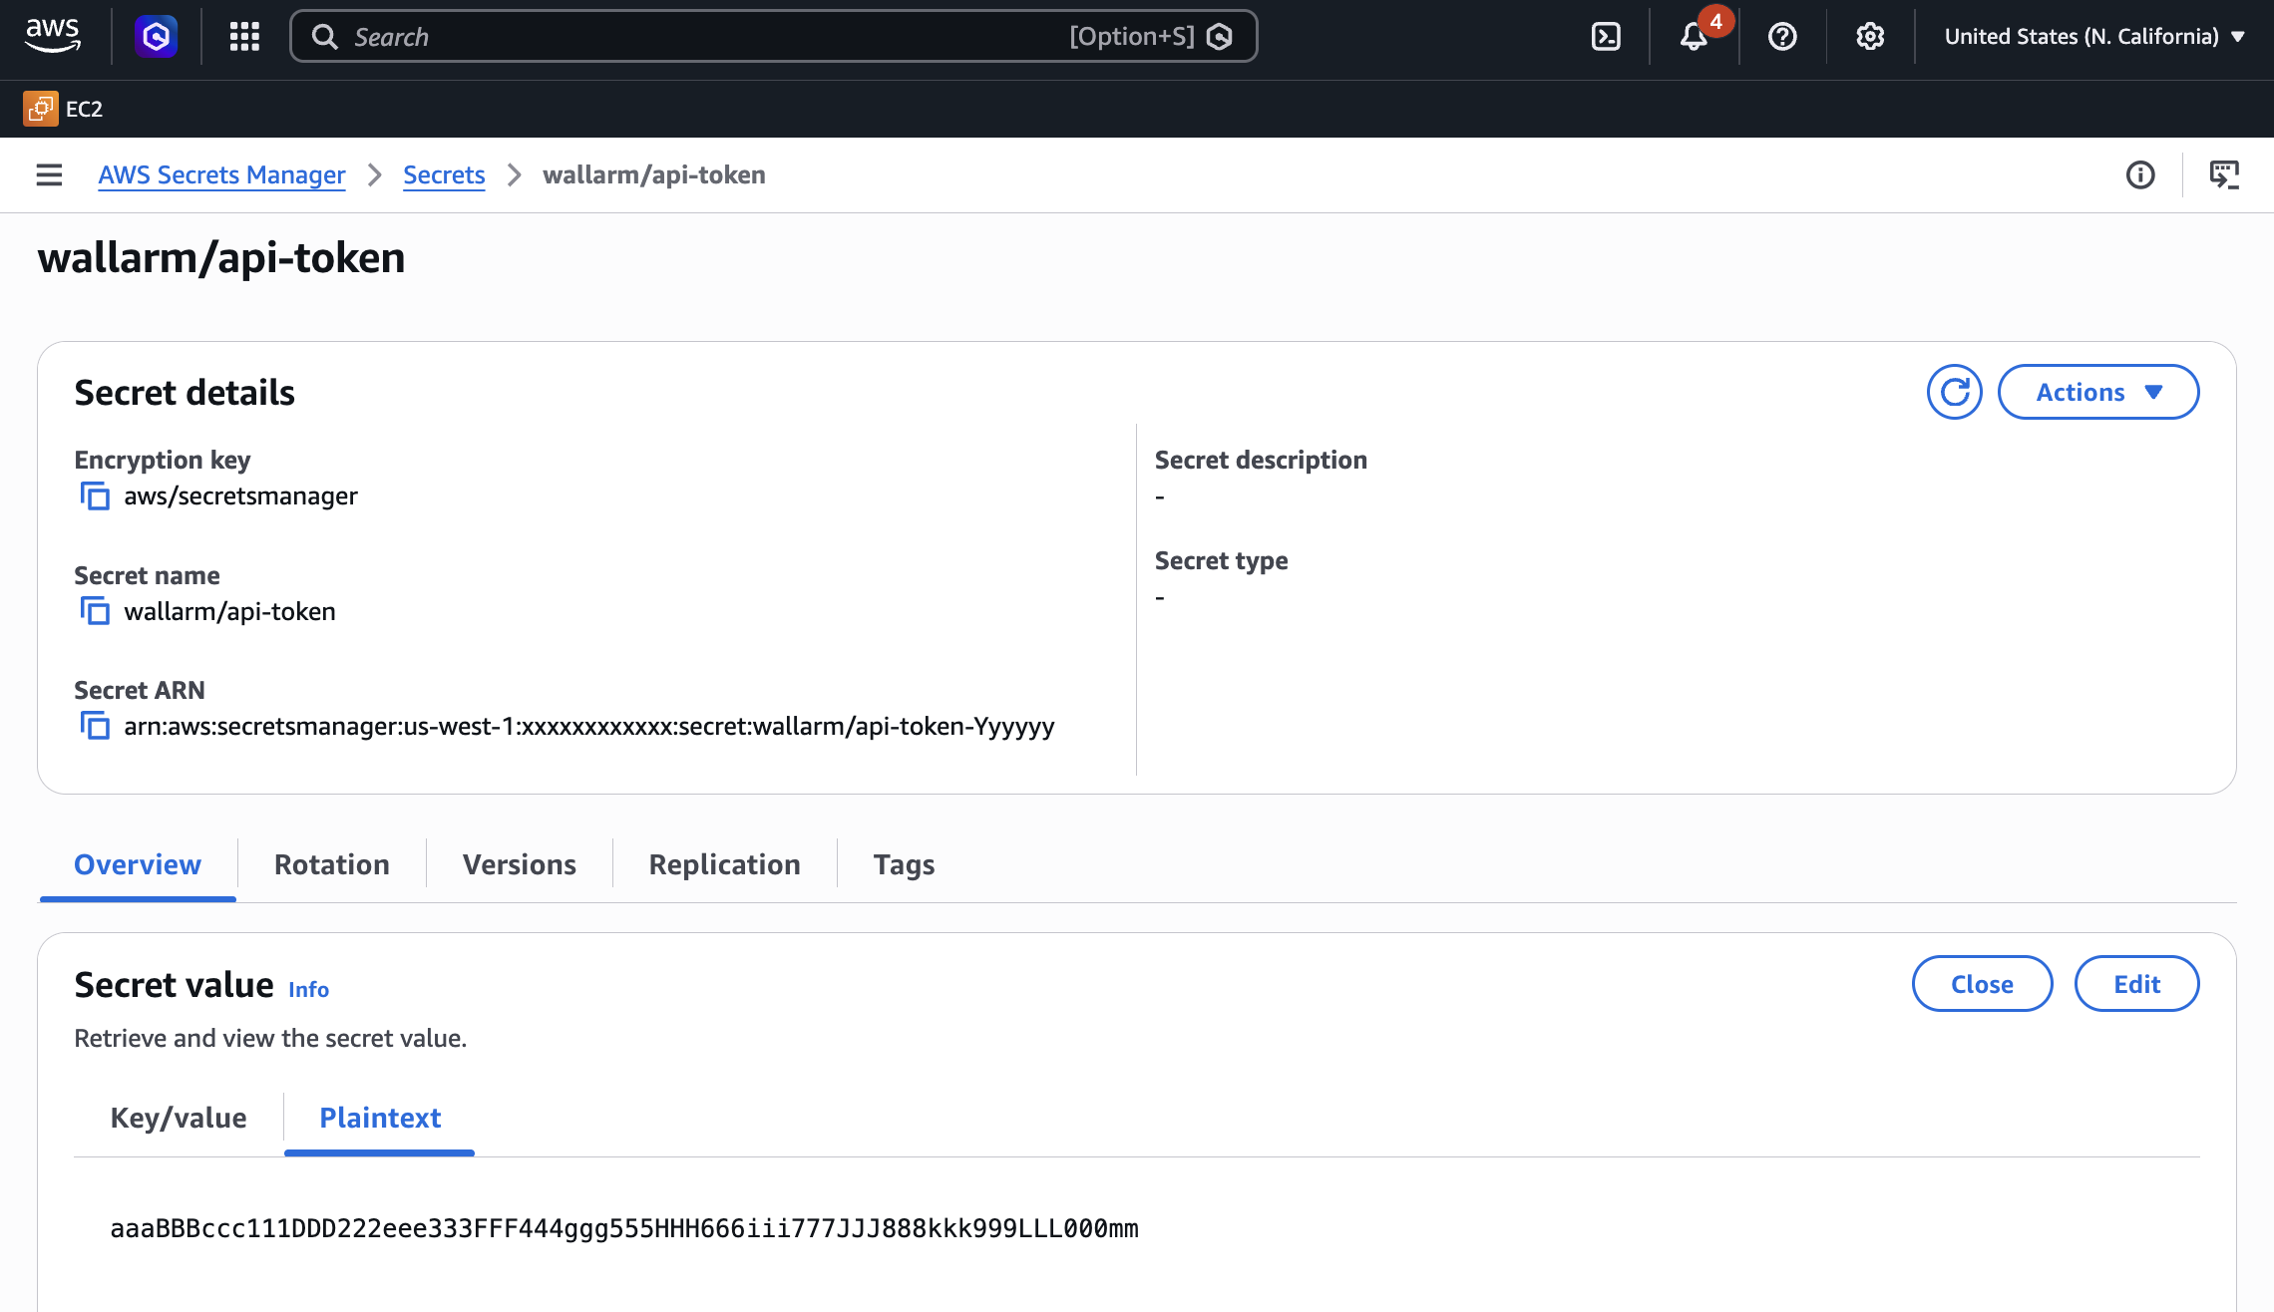The width and height of the screenshot is (2274, 1312).
Task: Open the help panel
Action: pyautogui.click(x=1782, y=36)
